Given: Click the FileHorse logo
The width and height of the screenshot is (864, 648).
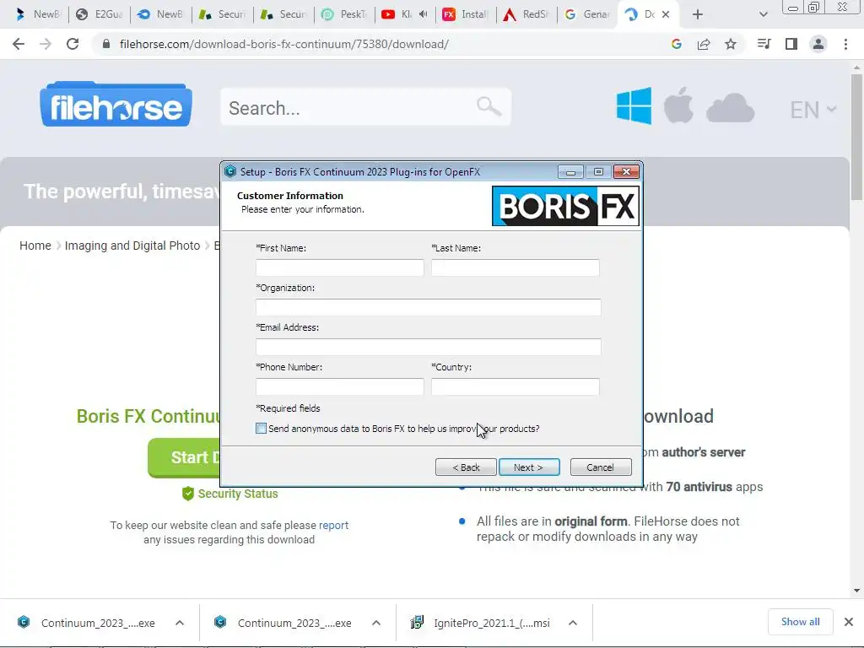Looking at the screenshot, I should (116, 104).
